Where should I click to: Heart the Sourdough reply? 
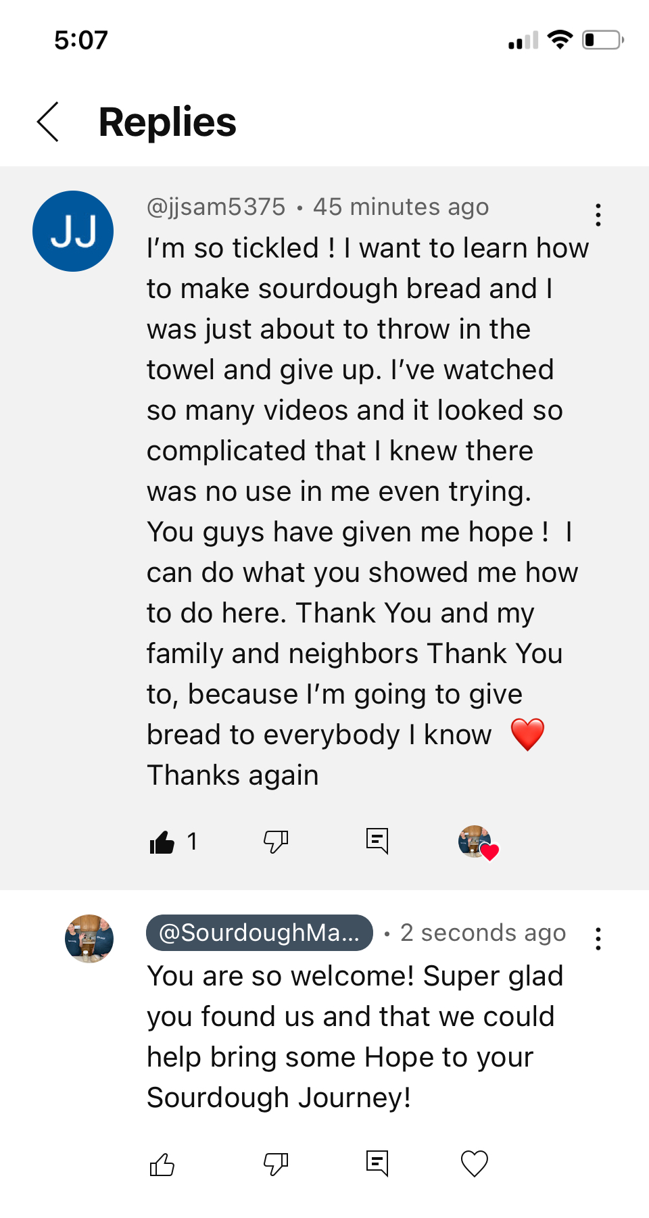tap(474, 1164)
